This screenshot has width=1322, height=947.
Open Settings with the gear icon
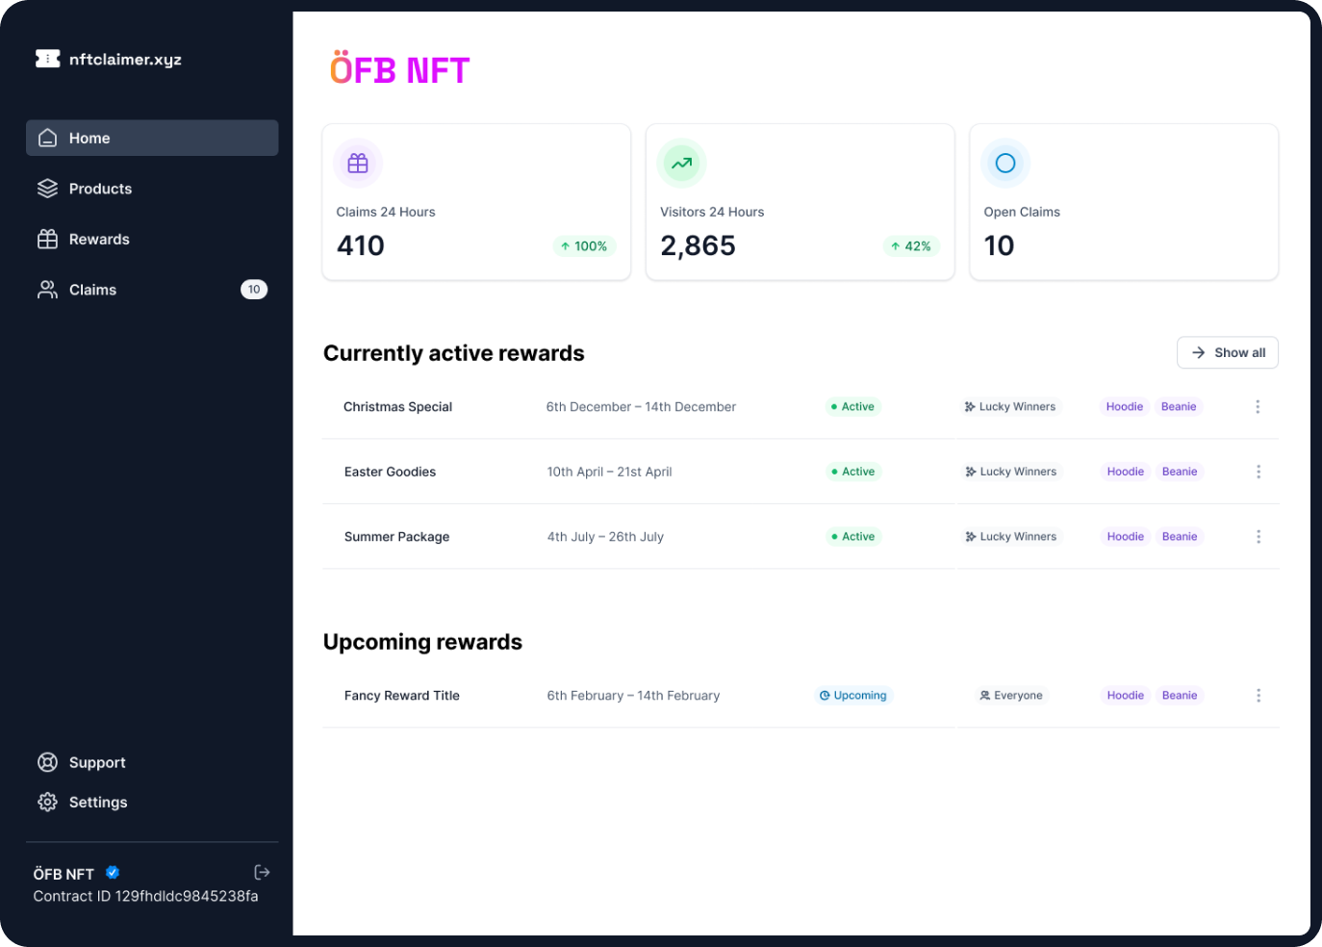[48, 802]
